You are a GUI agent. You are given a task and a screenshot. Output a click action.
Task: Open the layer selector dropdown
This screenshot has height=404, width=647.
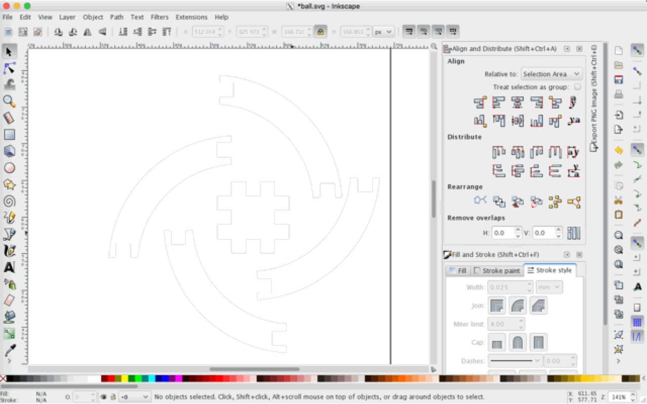134,397
